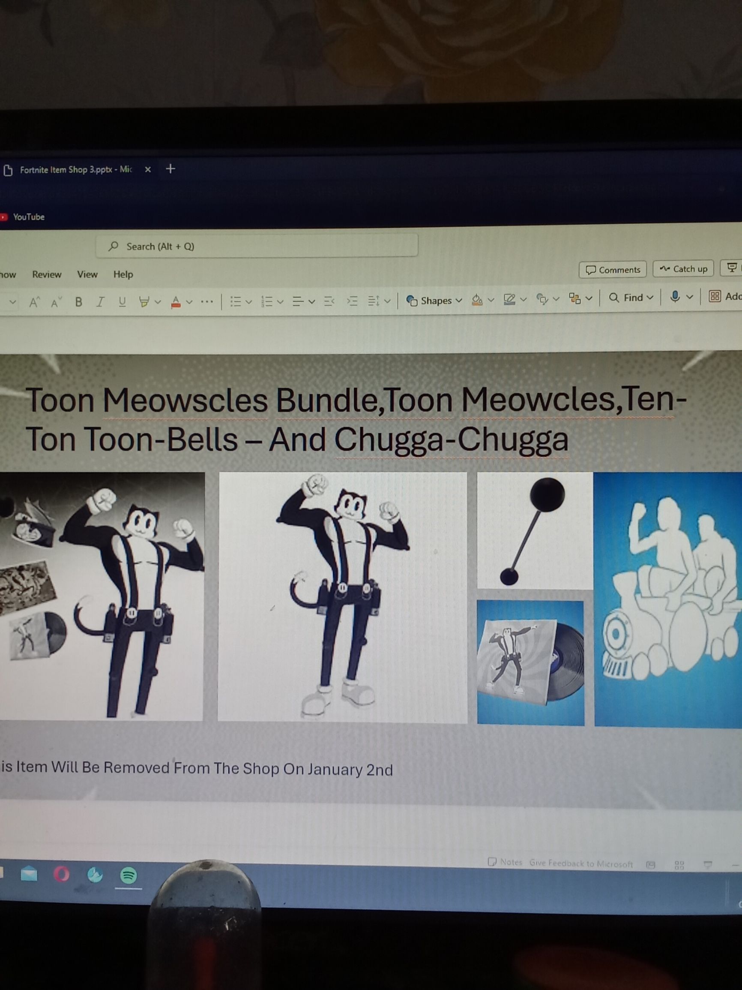Expand Dictate options arrow
Viewport: 742px width, 990px height.
click(x=690, y=297)
